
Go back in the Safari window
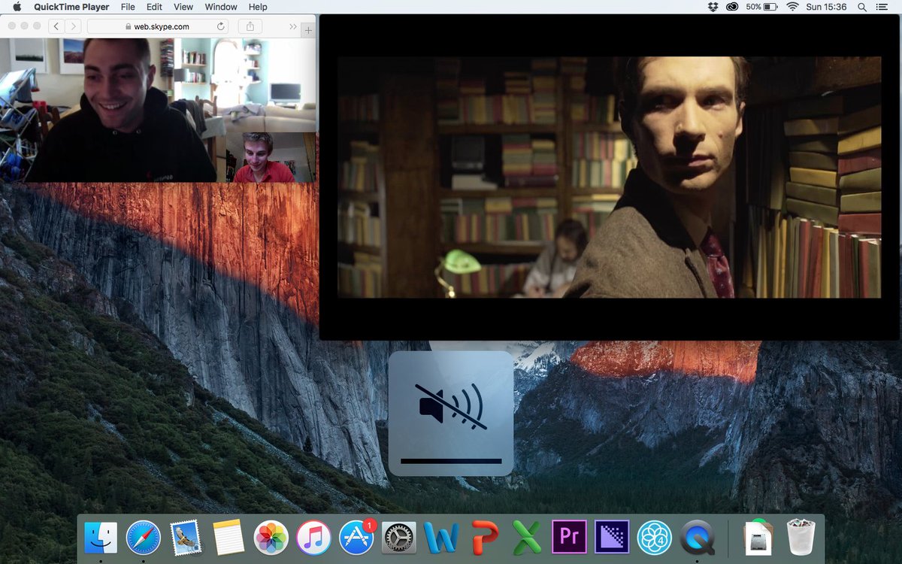(x=57, y=26)
